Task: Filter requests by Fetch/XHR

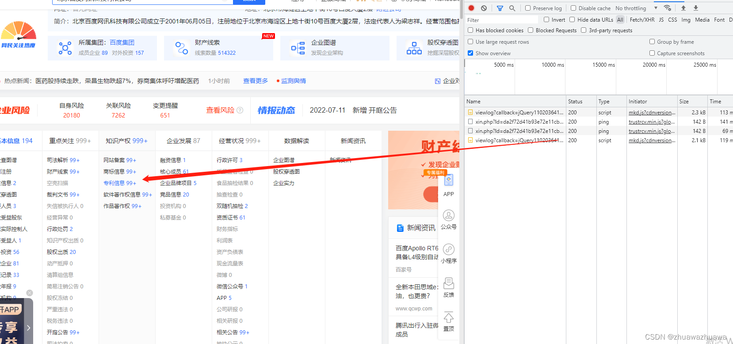Action: (x=642, y=20)
